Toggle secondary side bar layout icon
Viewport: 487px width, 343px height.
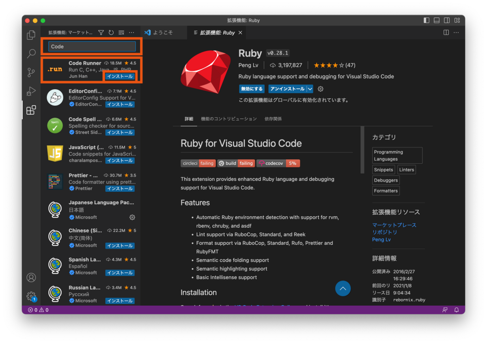click(447, 20)
